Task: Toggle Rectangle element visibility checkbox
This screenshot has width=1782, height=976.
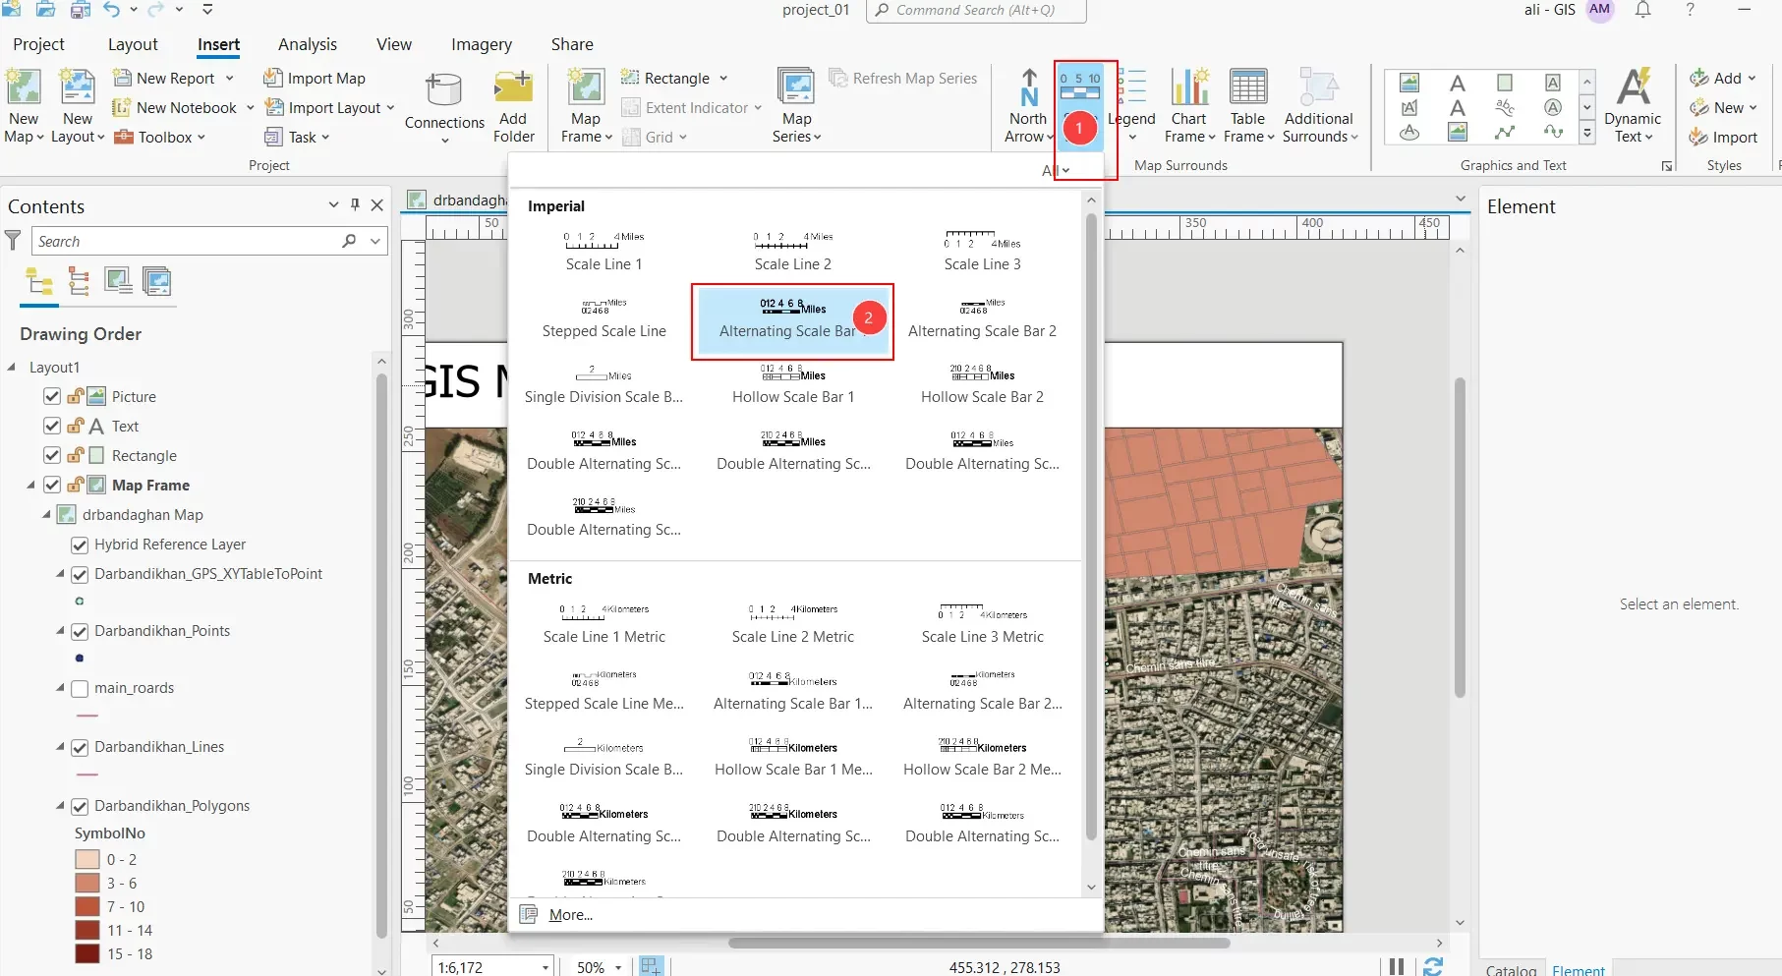Action: click(52, 455)
